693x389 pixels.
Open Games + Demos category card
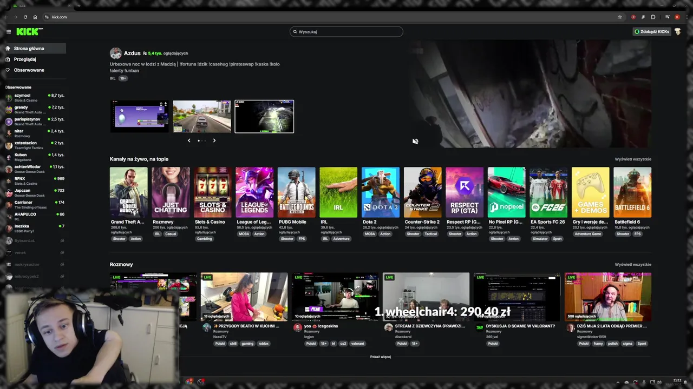click(590, 192)
